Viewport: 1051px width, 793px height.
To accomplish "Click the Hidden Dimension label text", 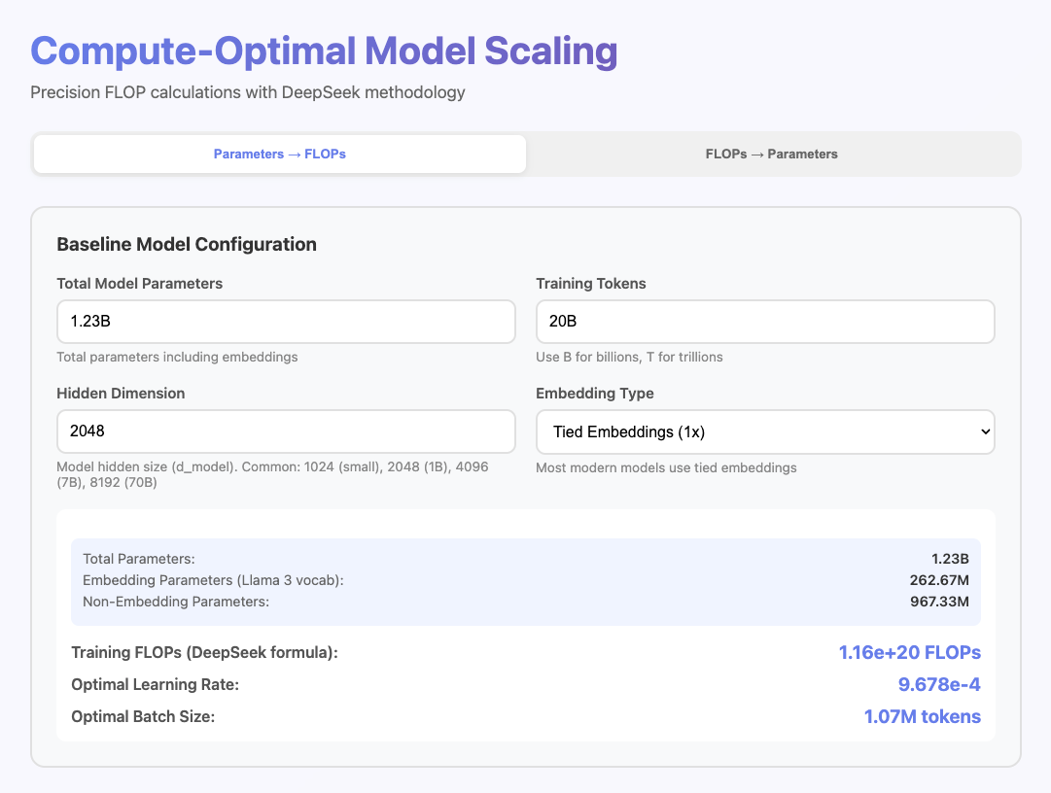I will point(121,394).
